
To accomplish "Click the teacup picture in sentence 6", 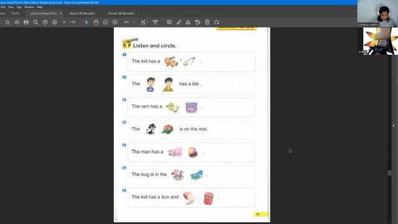I will (177, 175).
